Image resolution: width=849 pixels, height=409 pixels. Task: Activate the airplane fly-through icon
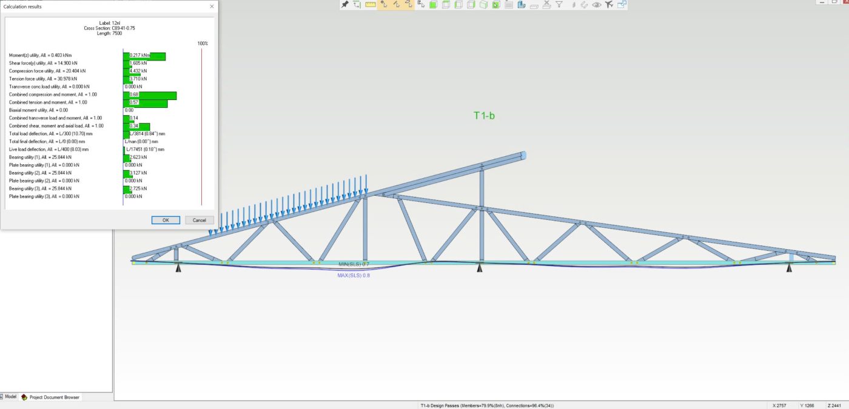click(x=609, y=5)
